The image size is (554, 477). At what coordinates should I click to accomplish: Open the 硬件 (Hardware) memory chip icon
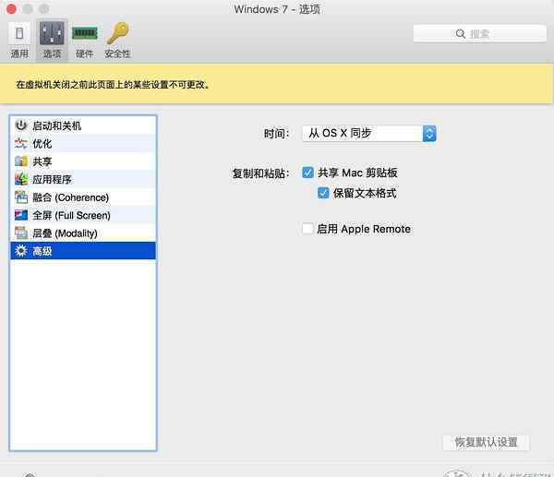[x=84, y=33]
